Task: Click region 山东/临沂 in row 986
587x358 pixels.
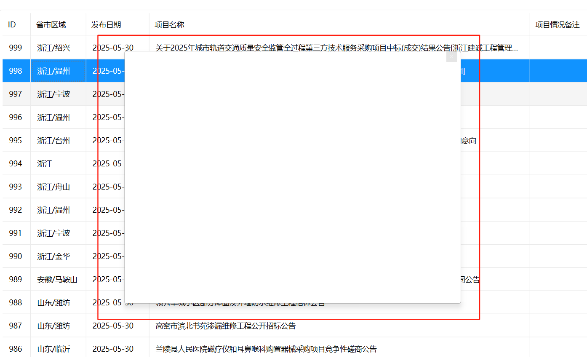Action: coord(53,349)
